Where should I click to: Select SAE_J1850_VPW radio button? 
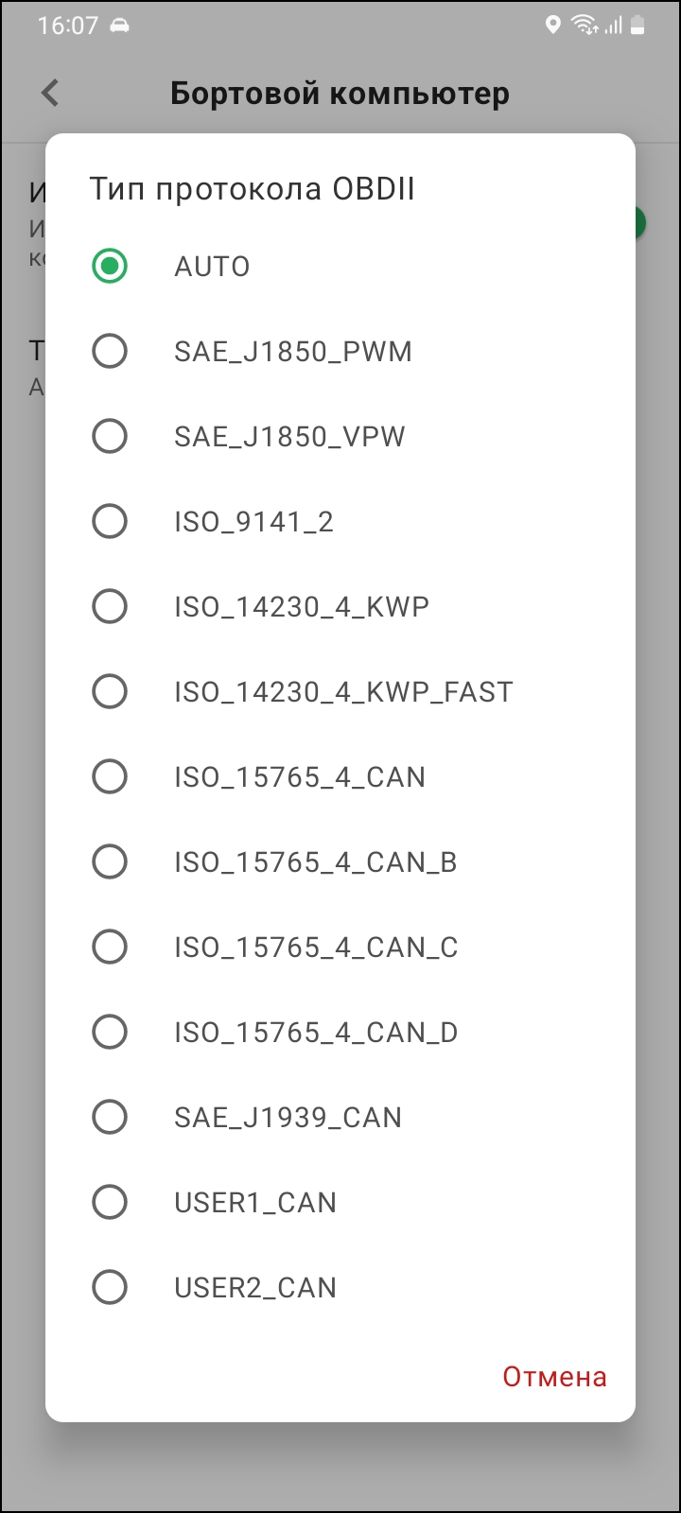point(110,437)
